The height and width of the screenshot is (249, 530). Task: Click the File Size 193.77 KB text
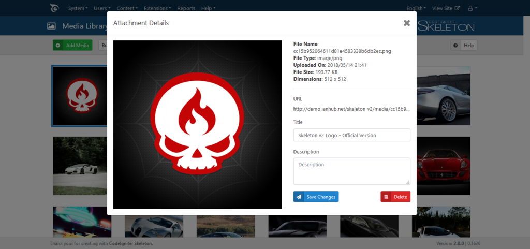315,72
